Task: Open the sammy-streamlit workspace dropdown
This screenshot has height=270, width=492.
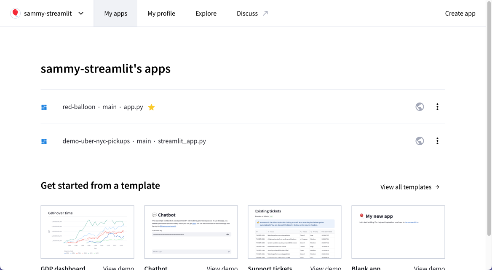Action: 80,13
